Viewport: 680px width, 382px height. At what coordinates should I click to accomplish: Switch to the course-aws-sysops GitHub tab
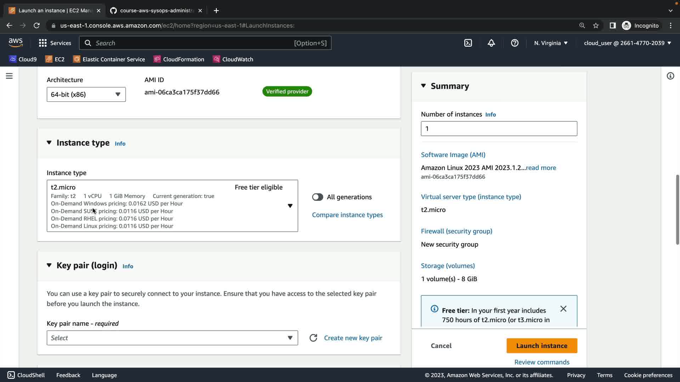[157, 11]
